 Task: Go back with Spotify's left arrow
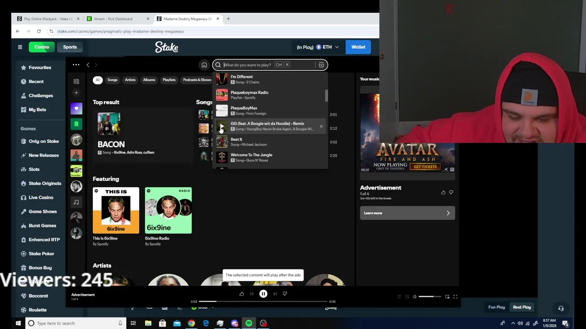88,65
